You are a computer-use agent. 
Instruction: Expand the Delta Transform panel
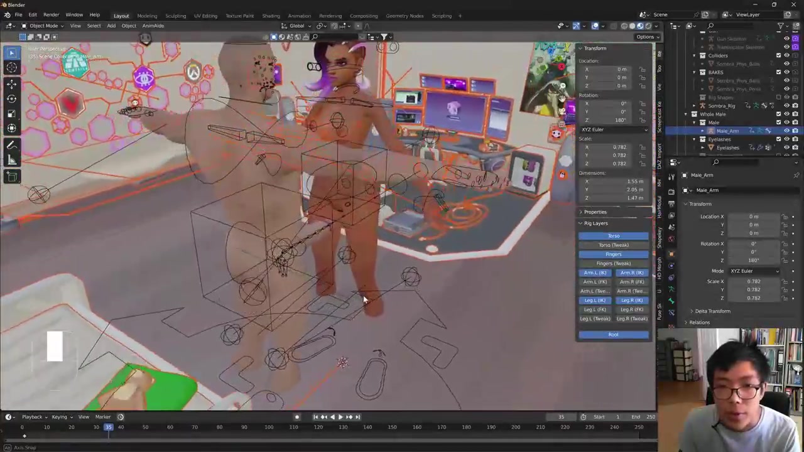(712, 311)
